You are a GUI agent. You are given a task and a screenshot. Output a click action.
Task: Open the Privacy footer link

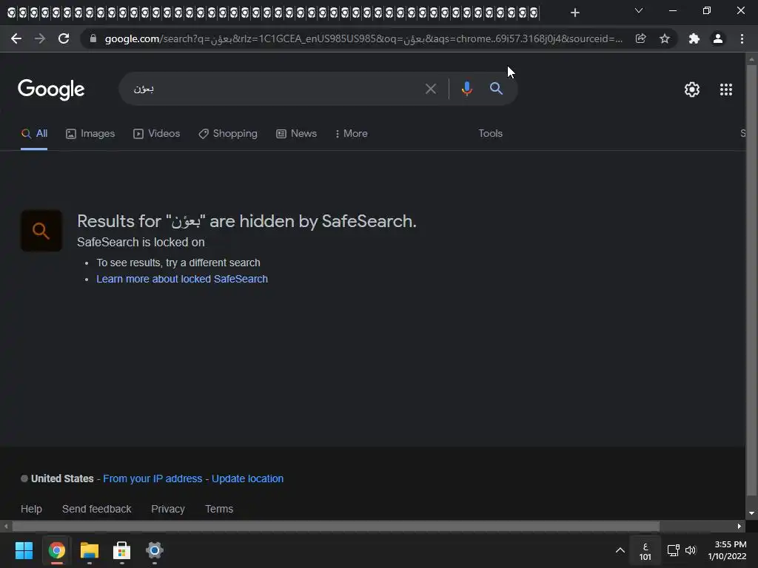[x=168, y=509]
